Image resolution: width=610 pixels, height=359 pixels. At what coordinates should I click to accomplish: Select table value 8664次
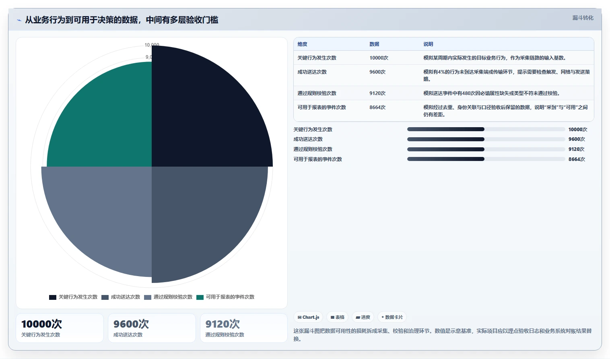pyautogui.click(x=377, y=107)
